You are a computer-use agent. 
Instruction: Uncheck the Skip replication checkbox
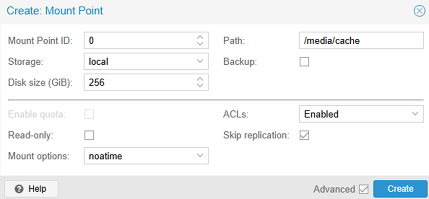pos(304,135)
